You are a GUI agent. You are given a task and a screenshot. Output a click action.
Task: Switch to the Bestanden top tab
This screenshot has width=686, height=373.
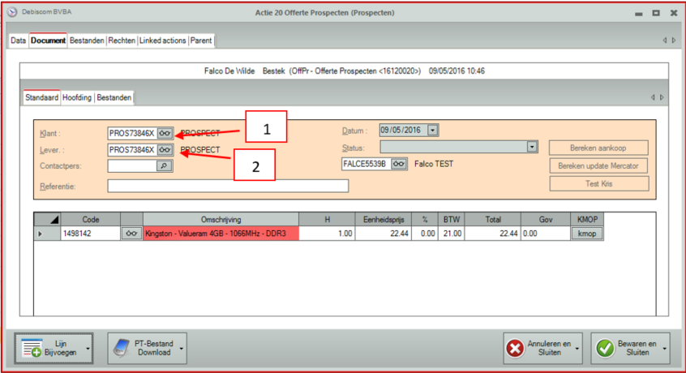coord(88,41)
